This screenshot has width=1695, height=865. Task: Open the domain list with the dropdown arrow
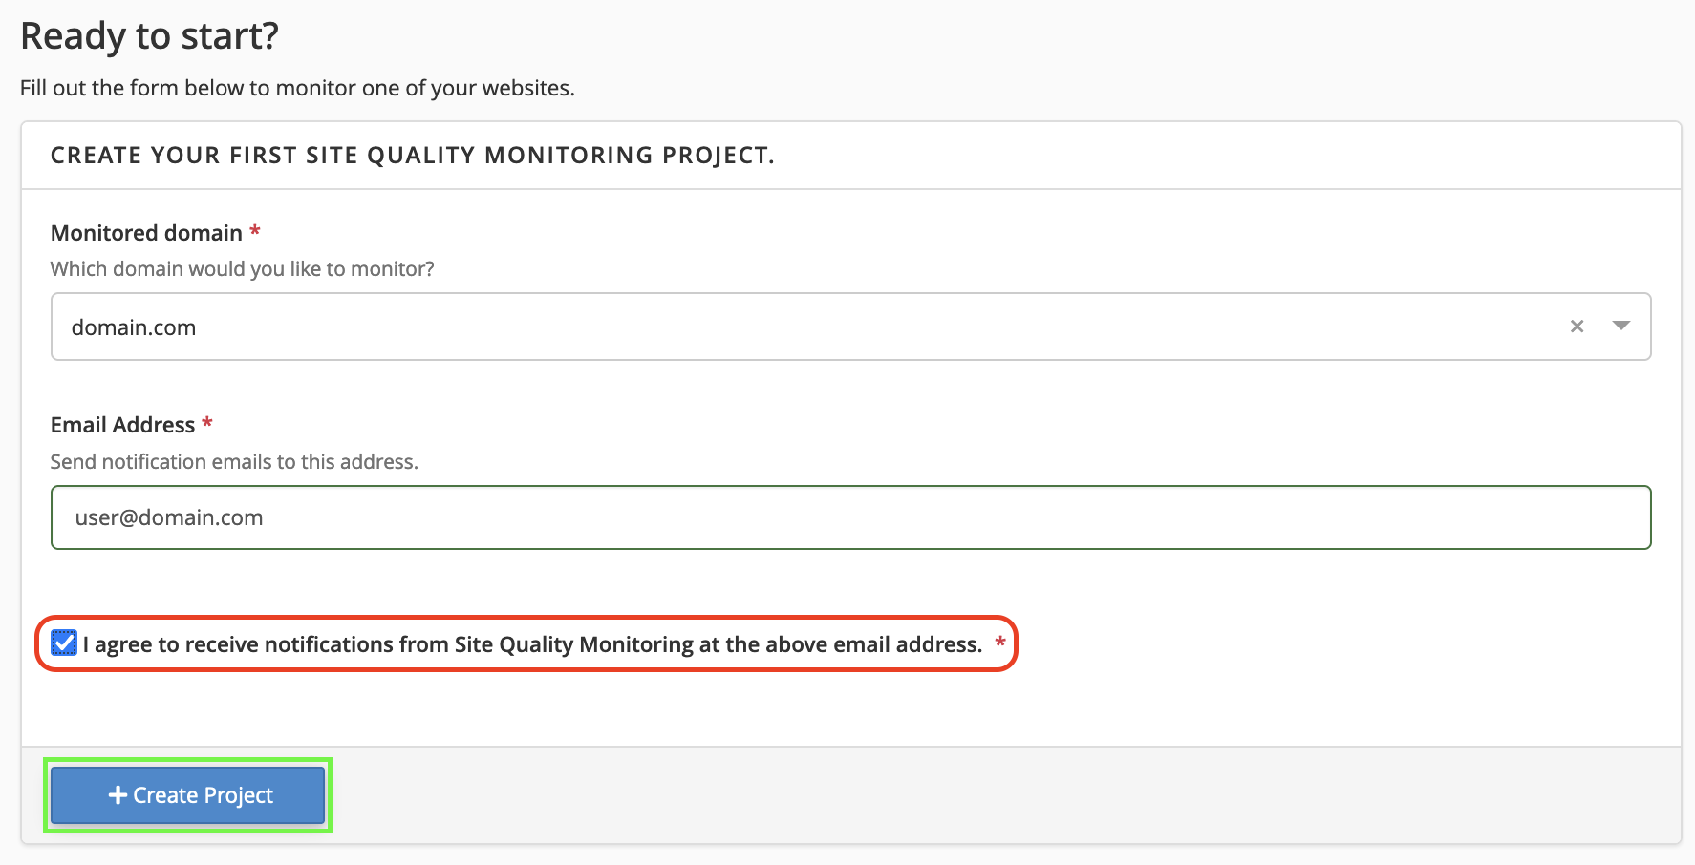click(1620, 326)
